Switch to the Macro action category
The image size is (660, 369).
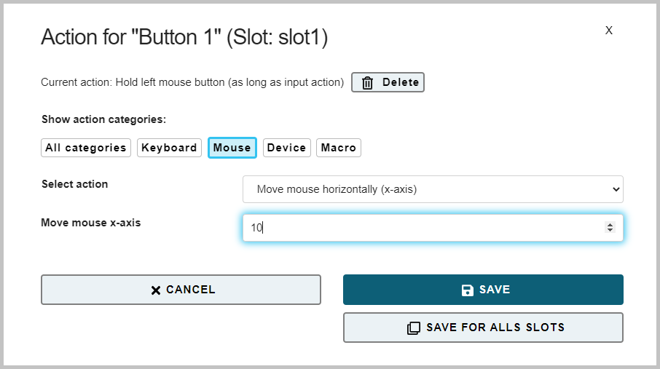pyautogui.click(x=339, y=148)
